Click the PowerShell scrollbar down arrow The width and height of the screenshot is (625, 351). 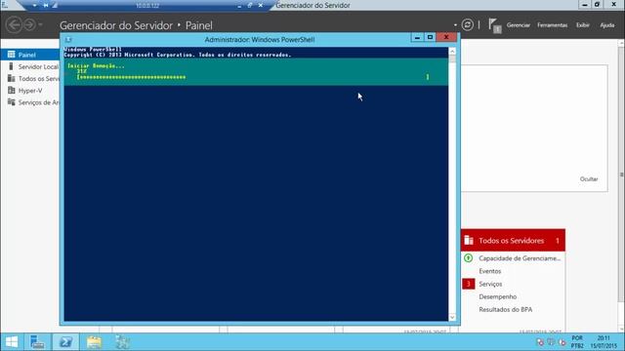(x=452, y=317)
